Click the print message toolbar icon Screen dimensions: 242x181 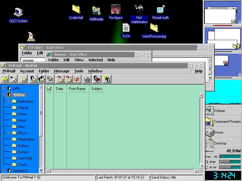click(87, 79)
